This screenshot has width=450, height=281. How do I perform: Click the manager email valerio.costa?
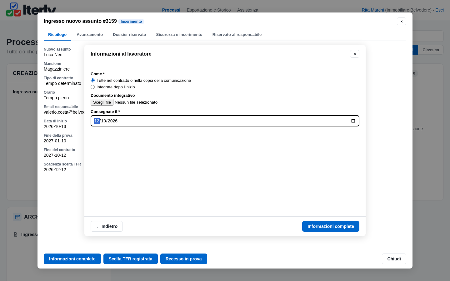tap(64, 112)
